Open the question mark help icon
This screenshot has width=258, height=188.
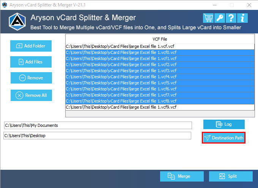(231, 18)
